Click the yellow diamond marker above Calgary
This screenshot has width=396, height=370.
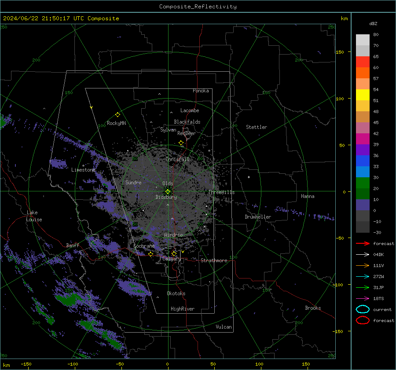174,253
